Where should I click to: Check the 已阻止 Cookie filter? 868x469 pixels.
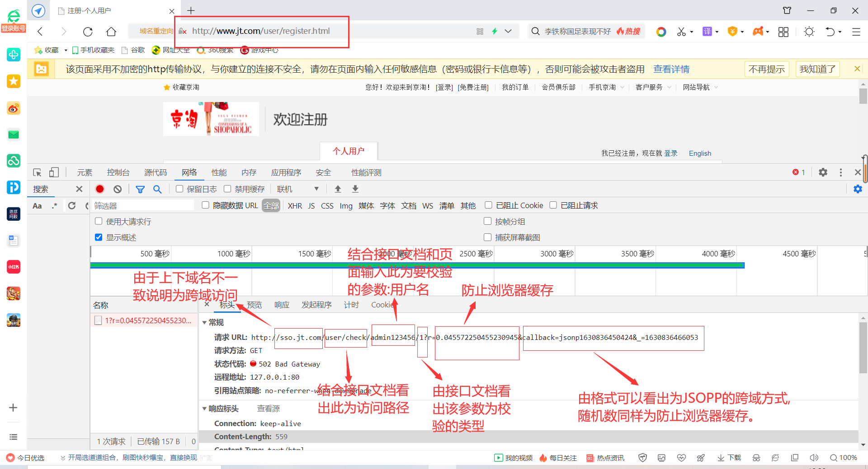pos(488,205)
